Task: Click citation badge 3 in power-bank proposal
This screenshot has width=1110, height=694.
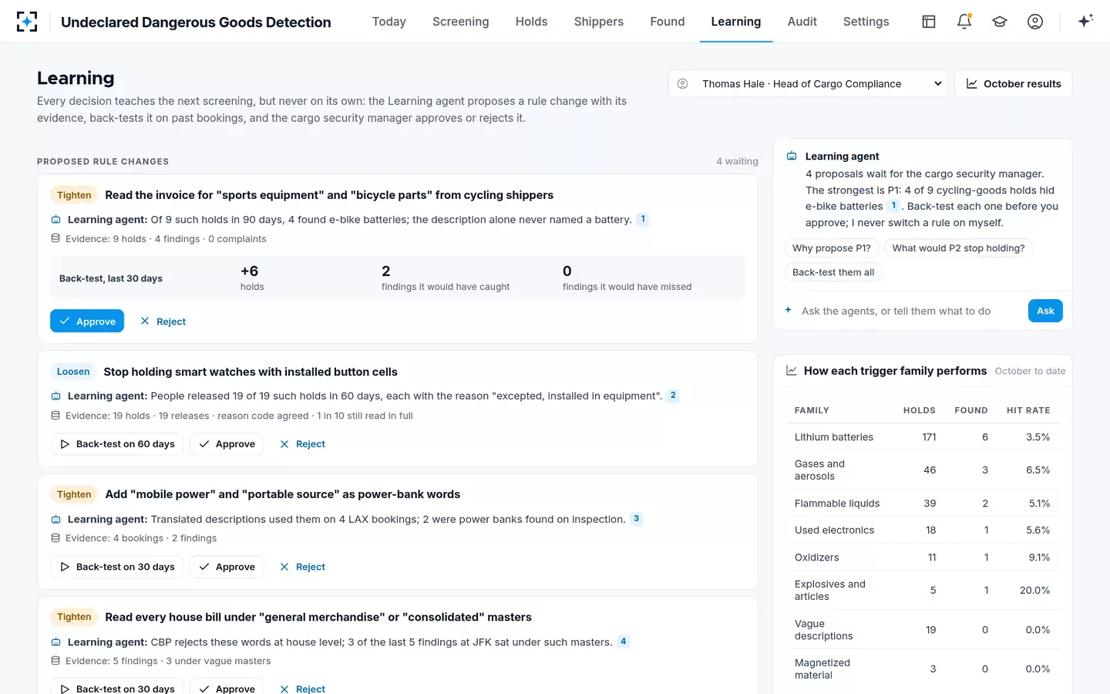Action: pos(636,519)
